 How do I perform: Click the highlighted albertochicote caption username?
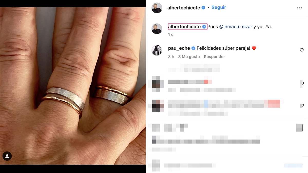tap(188, 27)
